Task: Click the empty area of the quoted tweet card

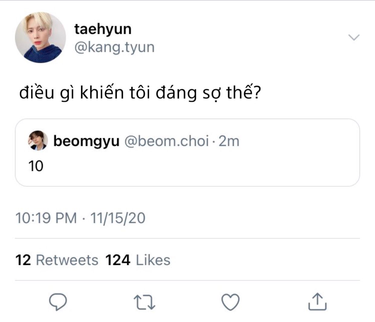Action: pos(211,169)
